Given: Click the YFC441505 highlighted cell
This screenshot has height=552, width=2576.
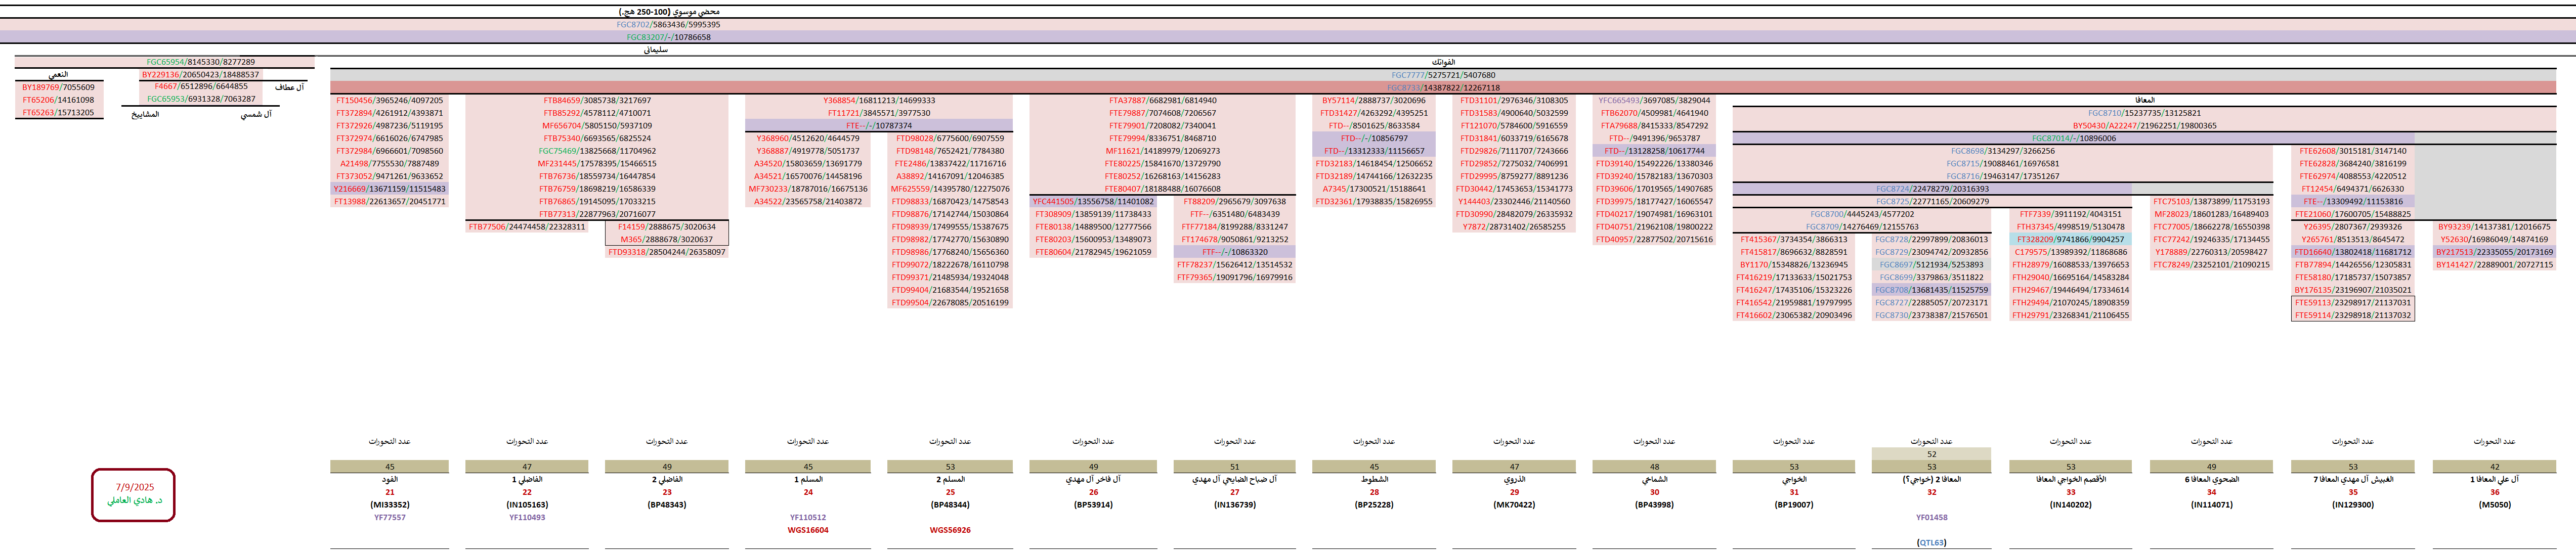Looking at the screenshot, I should 1092,201.
